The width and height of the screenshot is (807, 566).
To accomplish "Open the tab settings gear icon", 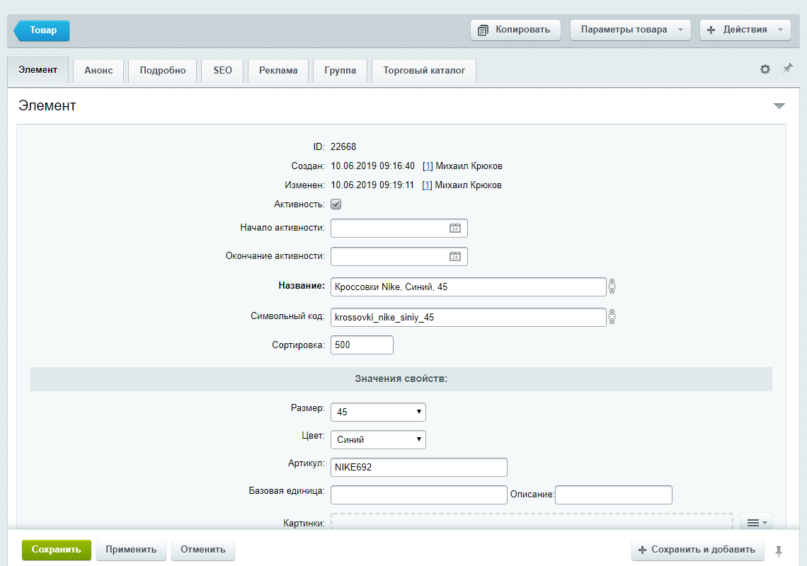I will point(765,69).
